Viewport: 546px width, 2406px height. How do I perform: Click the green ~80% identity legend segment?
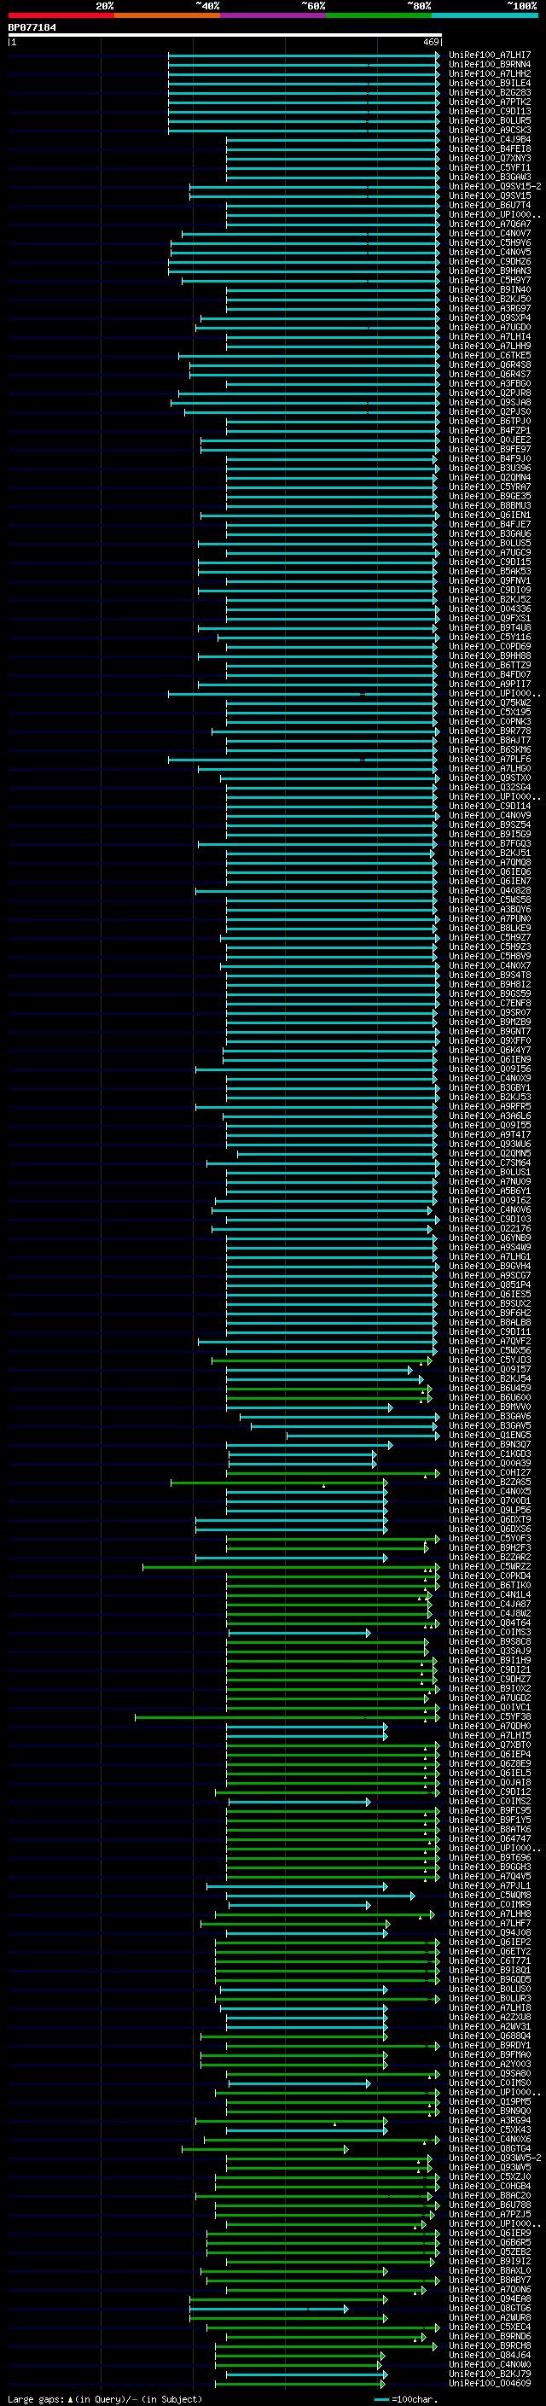click(379, 15)
